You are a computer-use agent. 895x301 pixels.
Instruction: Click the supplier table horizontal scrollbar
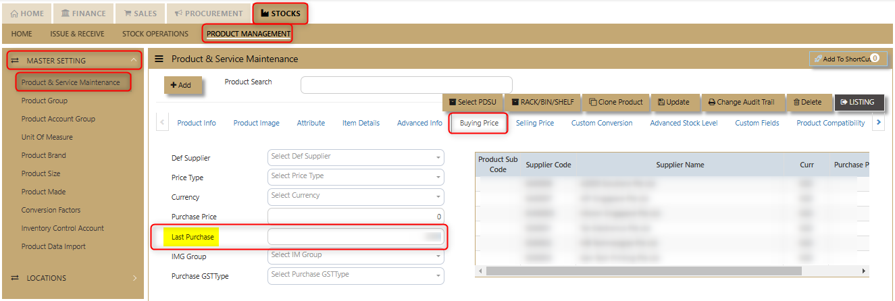coord(642,271)
